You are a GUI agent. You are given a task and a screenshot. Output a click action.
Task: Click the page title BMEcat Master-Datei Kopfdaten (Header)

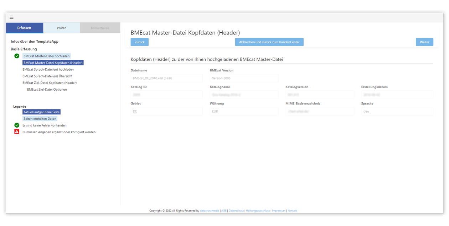pos(185,33)
